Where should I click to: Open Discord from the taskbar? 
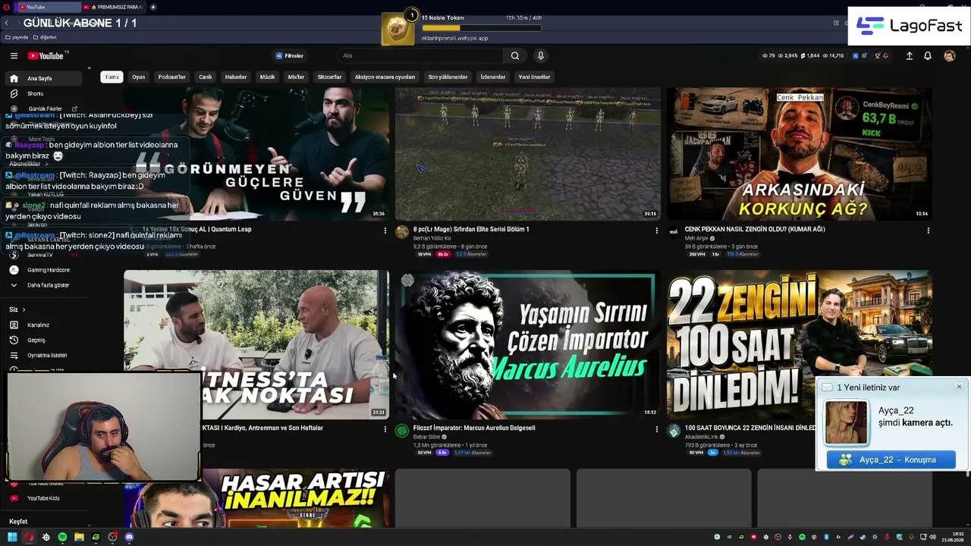(129, 537)
